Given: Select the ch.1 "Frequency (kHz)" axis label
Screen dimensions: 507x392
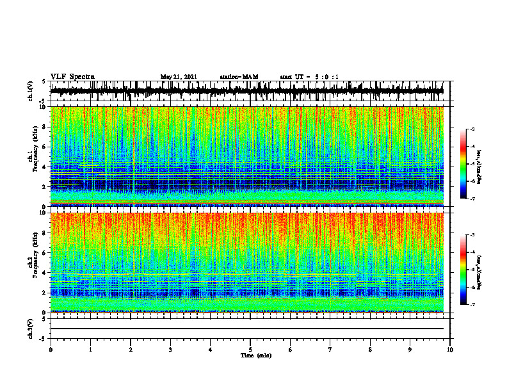Looking at the screenshot, I should tap(36, 149).
